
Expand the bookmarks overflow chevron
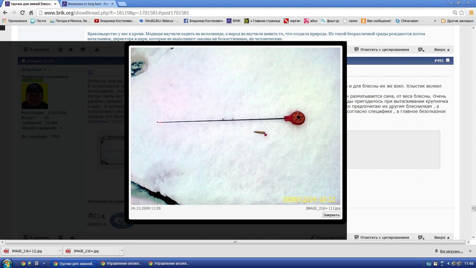click(x=435, y=21)
